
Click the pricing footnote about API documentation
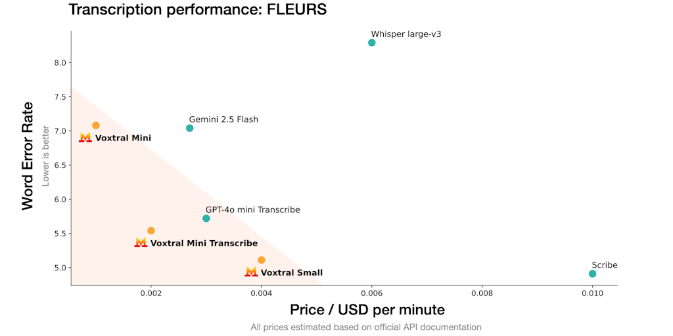[366, 327]
